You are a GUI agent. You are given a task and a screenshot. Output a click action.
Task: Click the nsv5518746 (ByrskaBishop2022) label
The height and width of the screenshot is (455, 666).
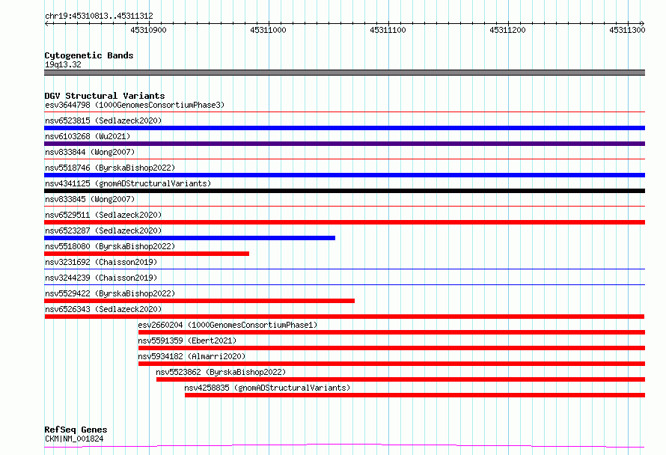click(x=110, y=168)
